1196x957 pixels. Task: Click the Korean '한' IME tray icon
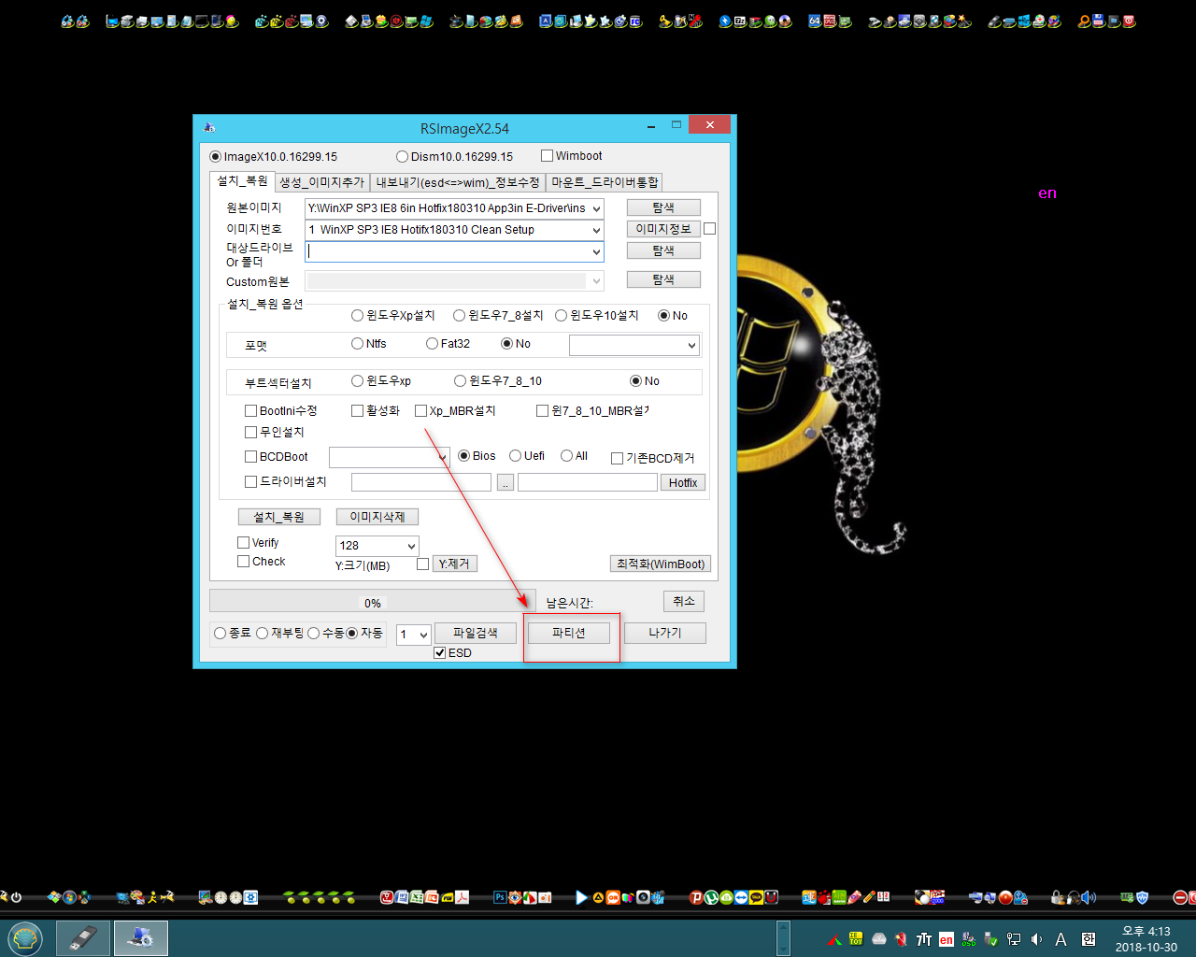(x=1089, y=939)
